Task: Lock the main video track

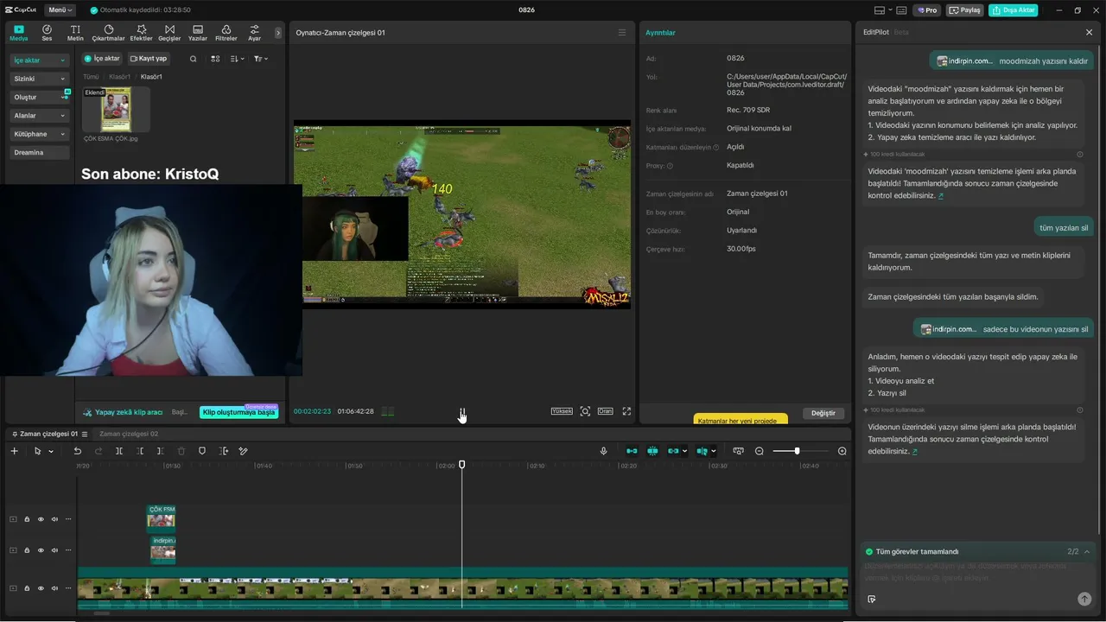Action: (x=27, y=588)
